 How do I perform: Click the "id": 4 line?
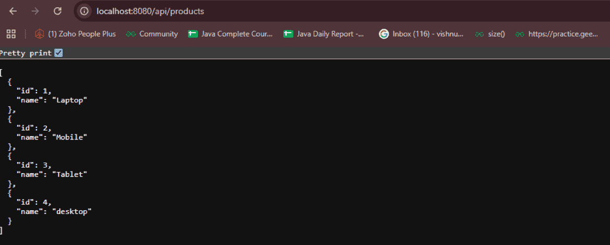[x=34, y=202]
